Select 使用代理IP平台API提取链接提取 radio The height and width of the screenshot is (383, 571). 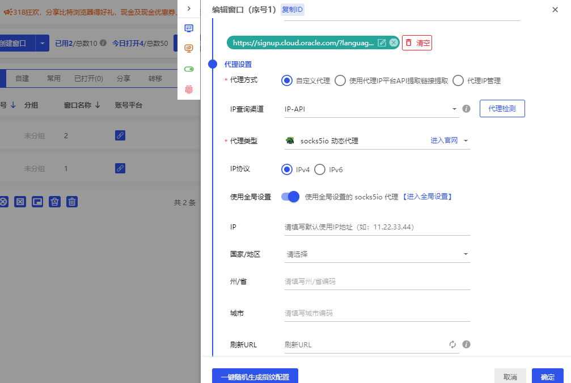[340, 80]
